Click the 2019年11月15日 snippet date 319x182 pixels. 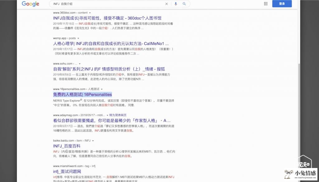coord(64,24)
